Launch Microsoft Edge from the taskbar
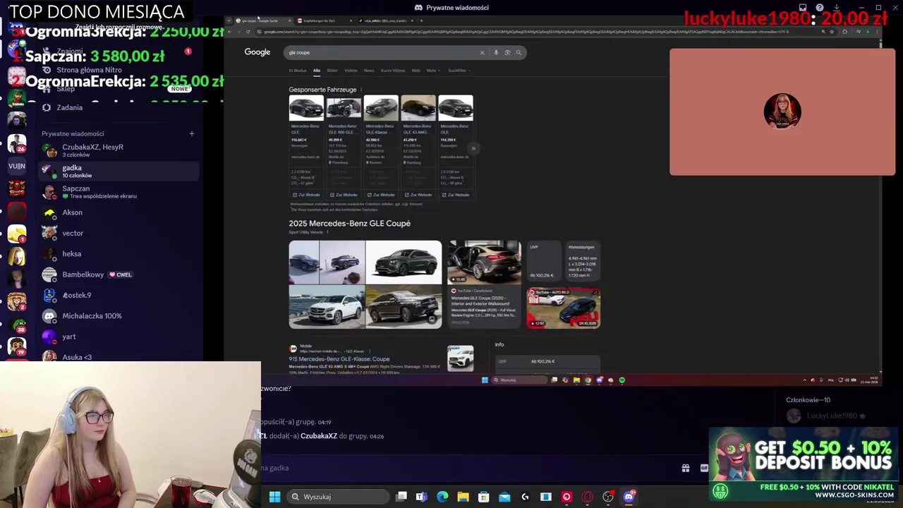 [x=442, y=497]
